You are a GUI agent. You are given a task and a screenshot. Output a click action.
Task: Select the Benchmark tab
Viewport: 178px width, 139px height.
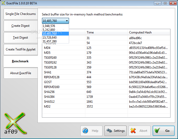click(x=20, y=61)
